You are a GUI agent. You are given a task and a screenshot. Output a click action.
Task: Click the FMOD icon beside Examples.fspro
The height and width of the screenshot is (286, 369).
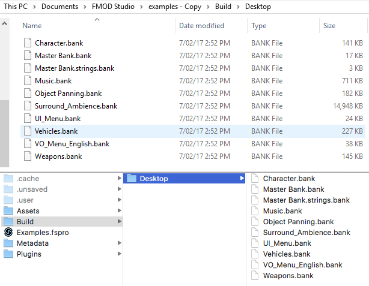click(8, 232)
